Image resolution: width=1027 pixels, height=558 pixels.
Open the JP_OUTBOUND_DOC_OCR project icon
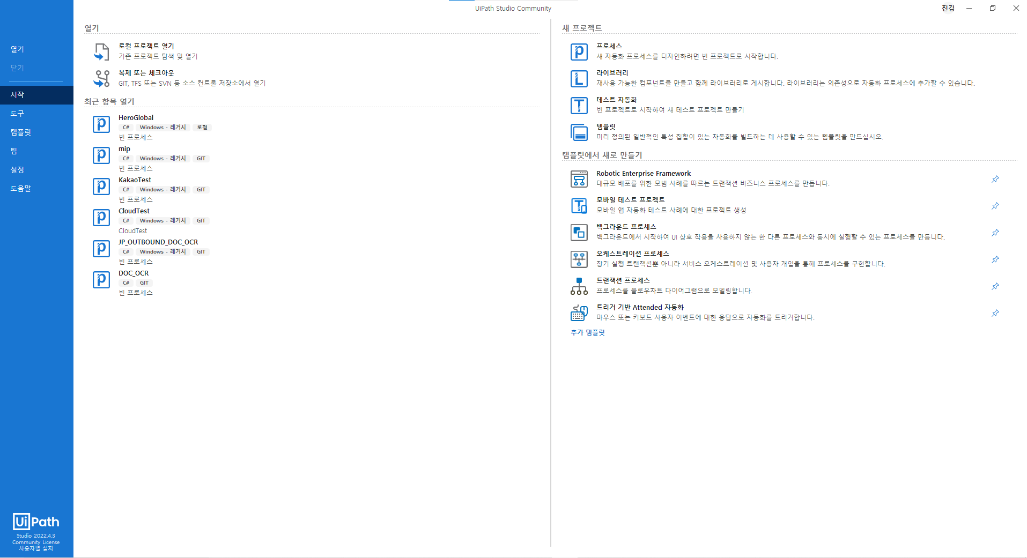[101, 249]
